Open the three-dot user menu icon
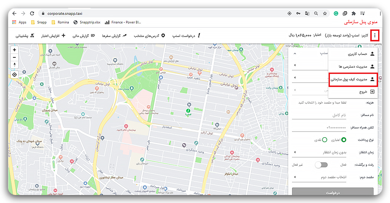The width and height of the screenshot is (390, 203). (x=375, y=36)
